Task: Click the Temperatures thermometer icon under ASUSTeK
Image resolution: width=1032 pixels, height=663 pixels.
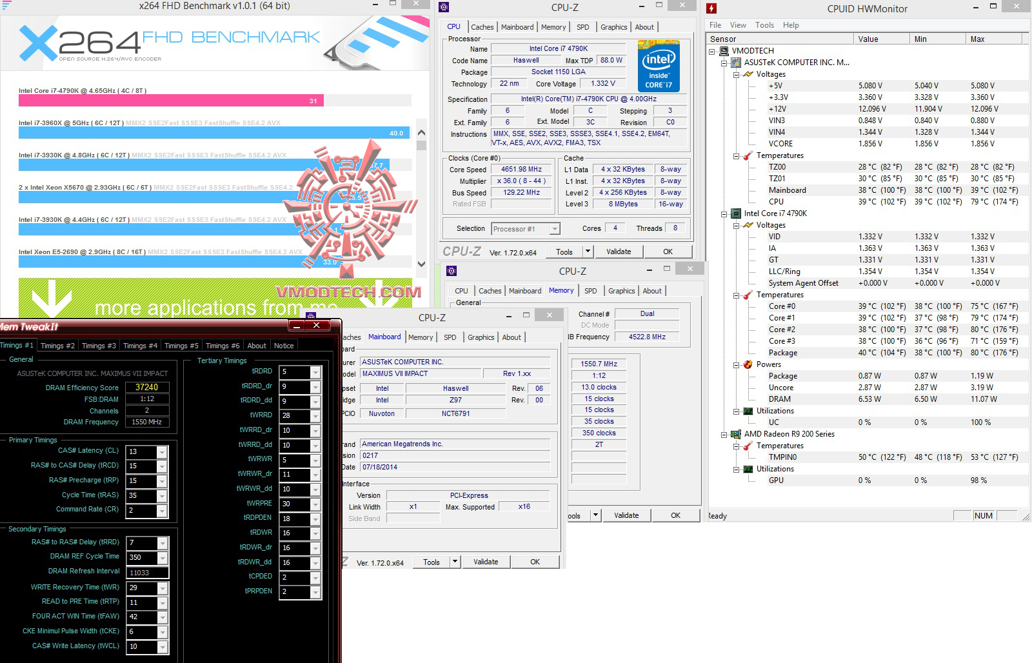Action: coord(748,155)
